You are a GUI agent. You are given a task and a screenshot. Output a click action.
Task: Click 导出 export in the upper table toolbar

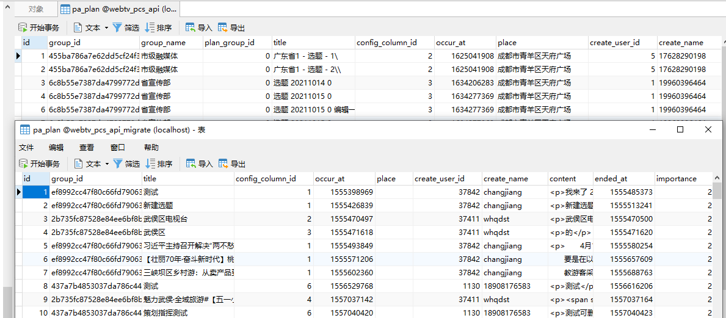click(231, 28)
